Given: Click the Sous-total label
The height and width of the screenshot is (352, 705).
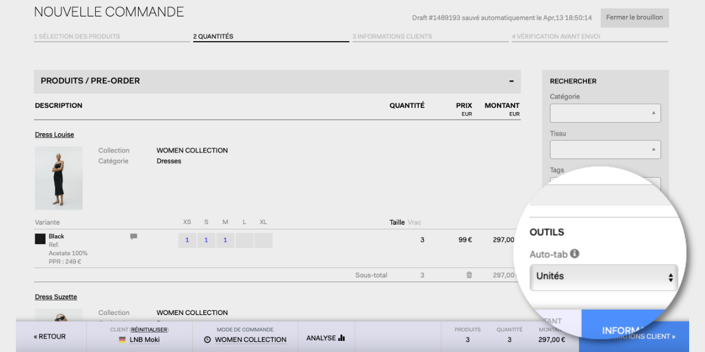Looking at the screenshot, I should (371, 275).
